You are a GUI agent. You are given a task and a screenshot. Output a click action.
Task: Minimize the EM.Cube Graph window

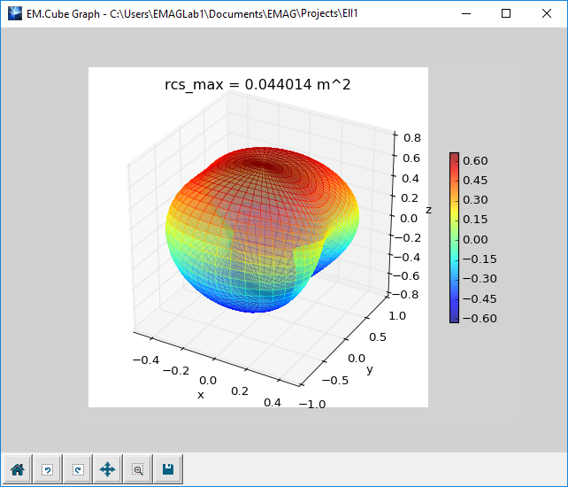click(x=465, y=14)
